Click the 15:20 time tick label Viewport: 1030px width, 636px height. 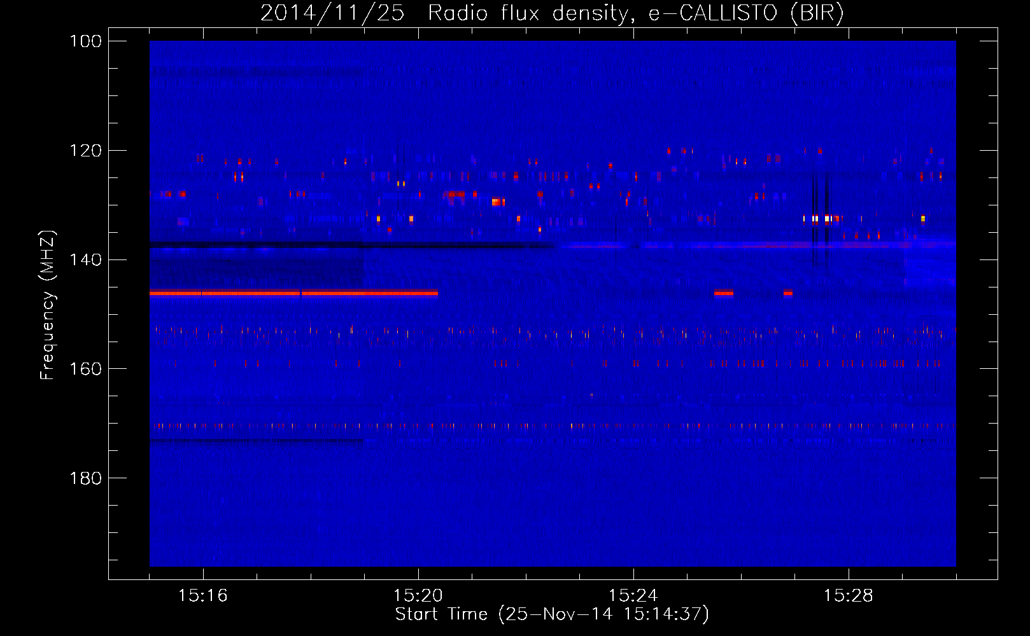coord(418,595)
